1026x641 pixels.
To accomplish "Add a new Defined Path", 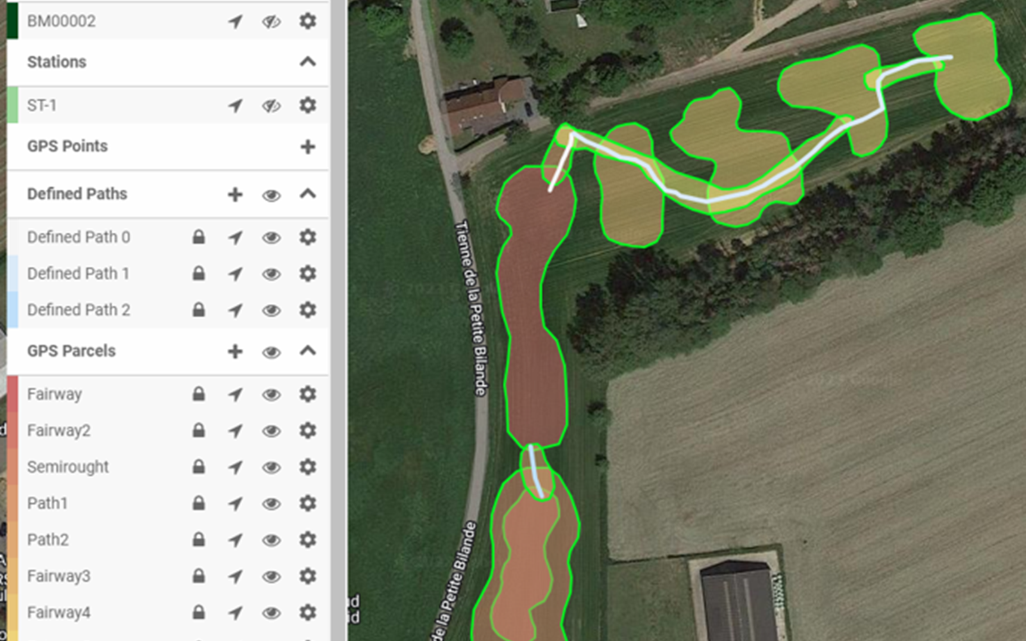I will tap(235, 194).
